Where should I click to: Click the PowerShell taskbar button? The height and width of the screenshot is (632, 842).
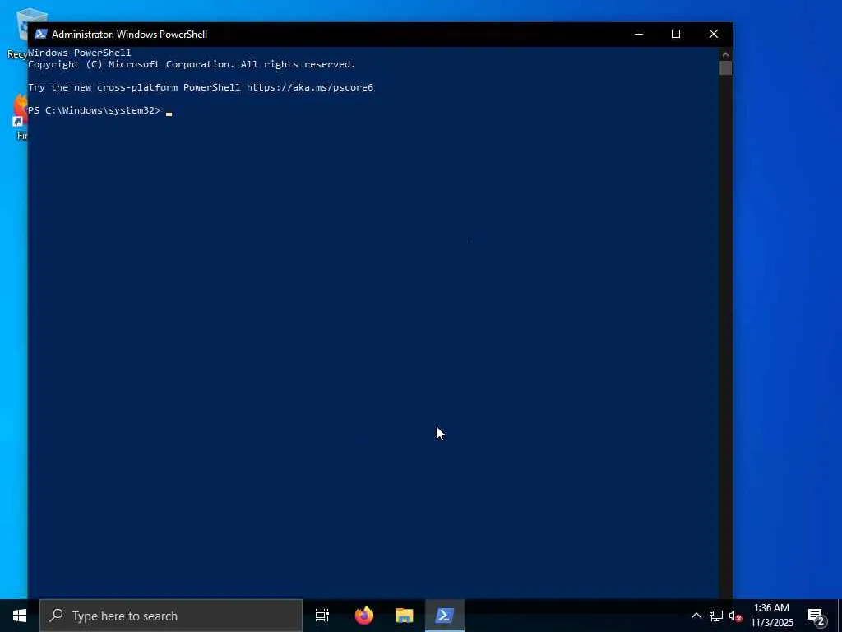pyautogui.click(x=445, y=616)
